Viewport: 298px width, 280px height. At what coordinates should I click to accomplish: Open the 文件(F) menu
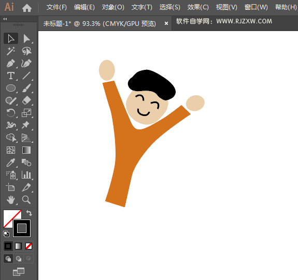click(x=56, y=7)
